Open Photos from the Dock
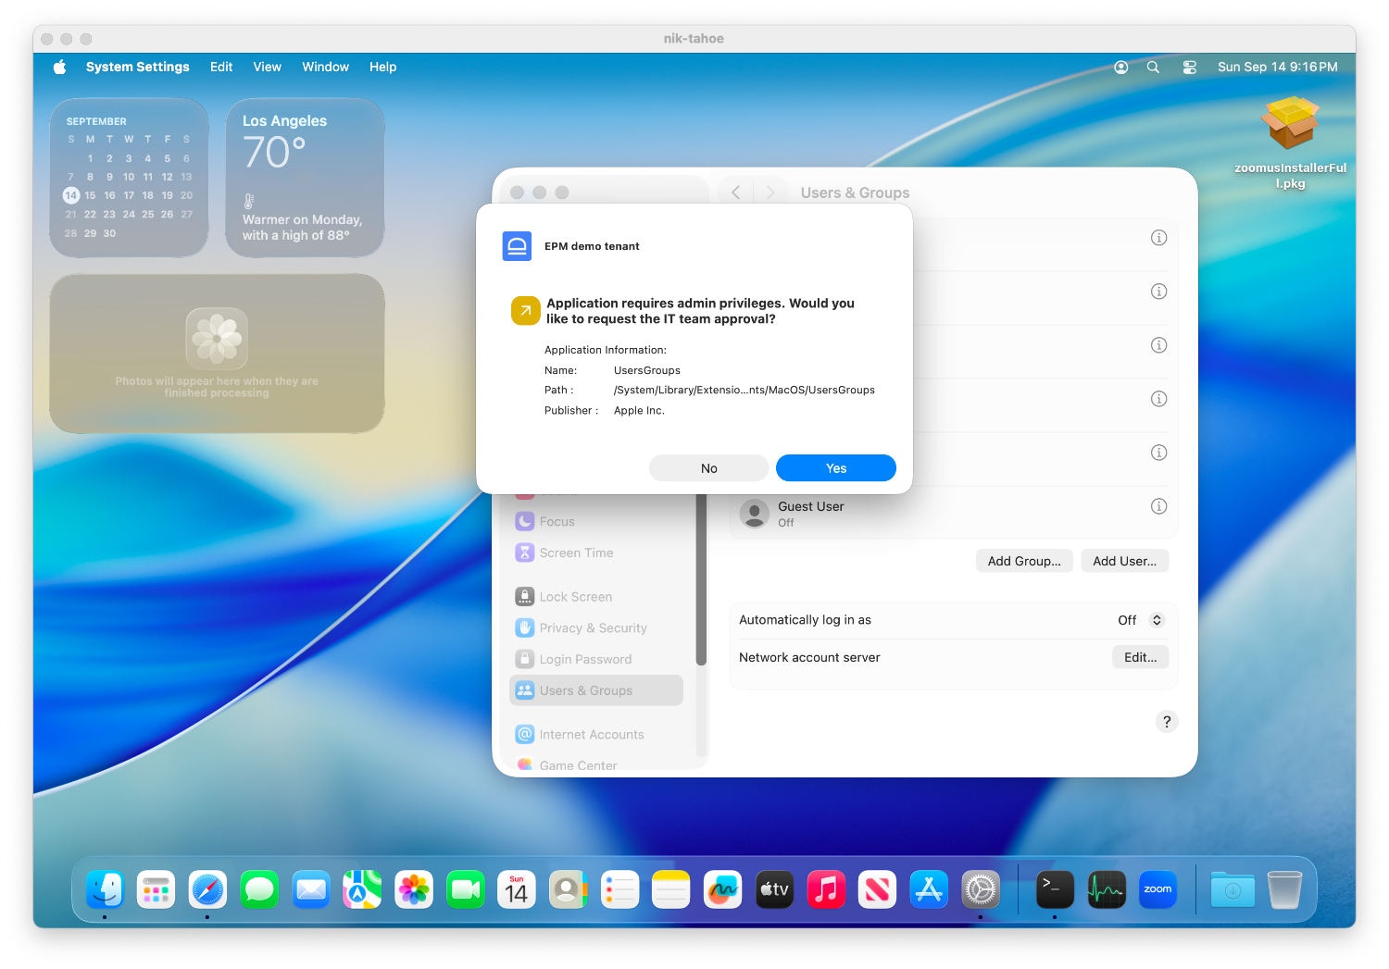The width and height of the screenshot is (1389, 969). (414, 890)
